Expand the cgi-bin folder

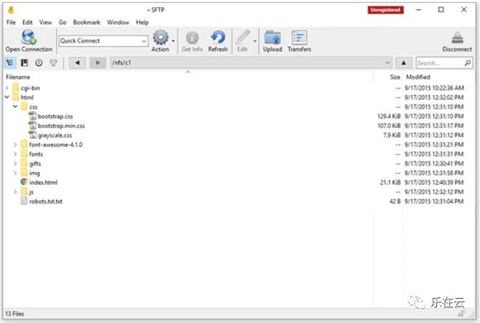(6, 88)
